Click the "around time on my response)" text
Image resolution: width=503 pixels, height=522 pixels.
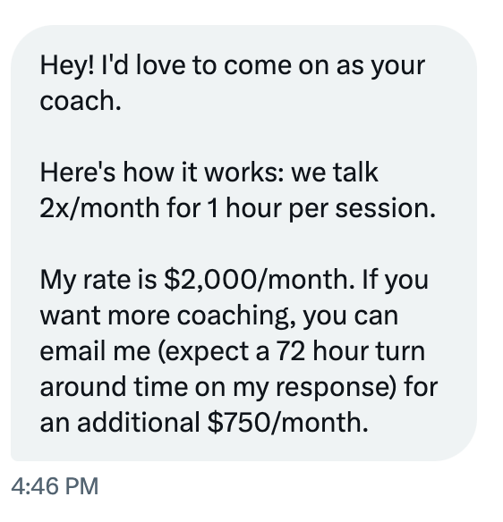(219, 388)
